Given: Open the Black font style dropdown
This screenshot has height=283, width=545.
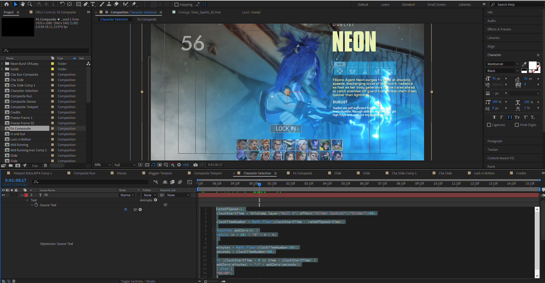Looking at the screenshot, I should point(503,71).
